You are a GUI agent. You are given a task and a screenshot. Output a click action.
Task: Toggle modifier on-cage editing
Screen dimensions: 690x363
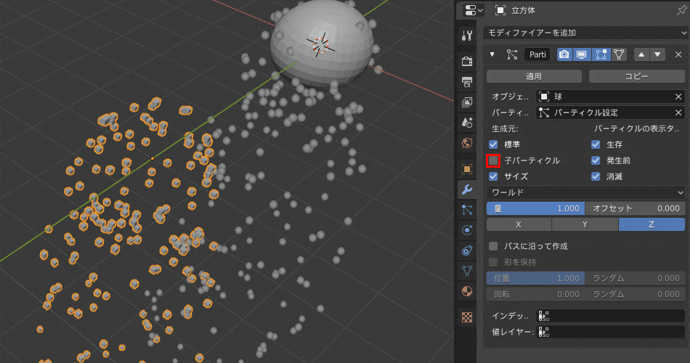pyautogui.click(x=619, y=54)
